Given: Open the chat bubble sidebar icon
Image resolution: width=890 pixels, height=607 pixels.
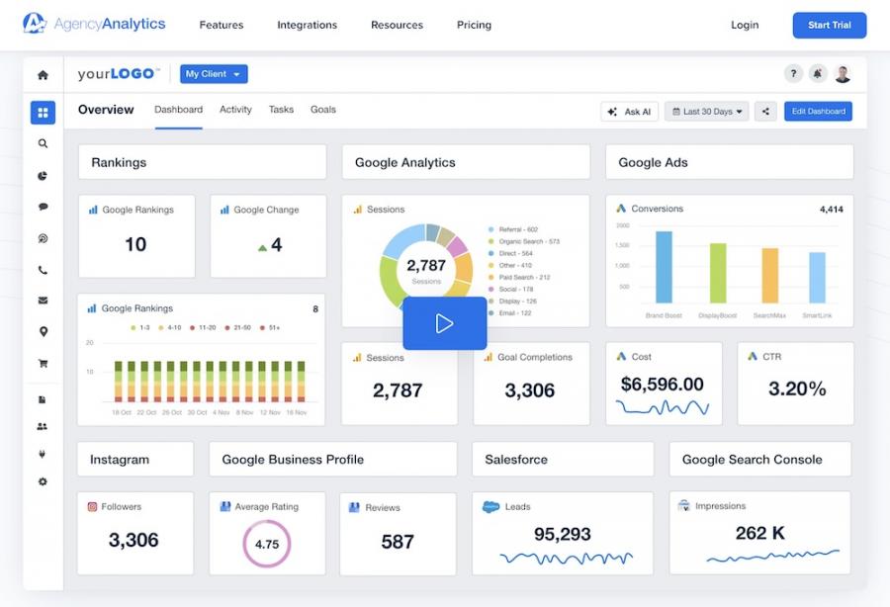Looking at the screenshot, I should pos(43,207).
